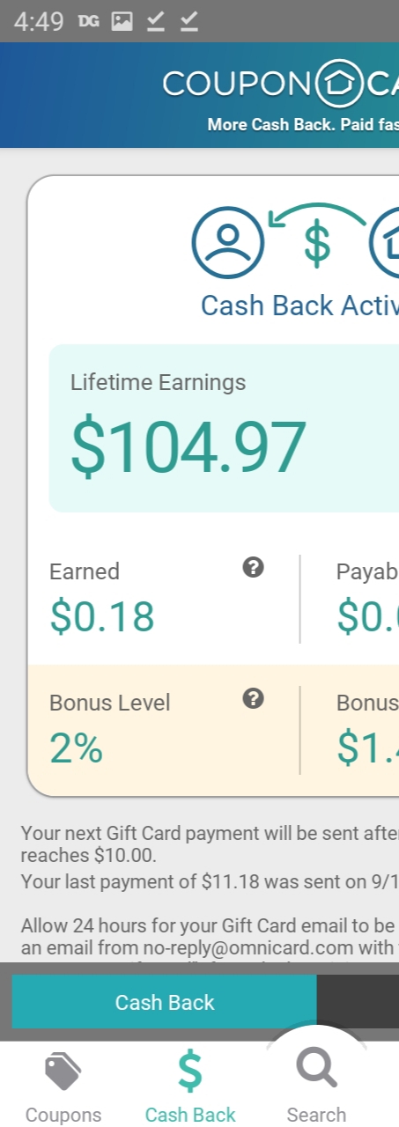Open the Coupons label in bottom bar
This screenshot has width=399, height=1127.
pos(63,1115)
